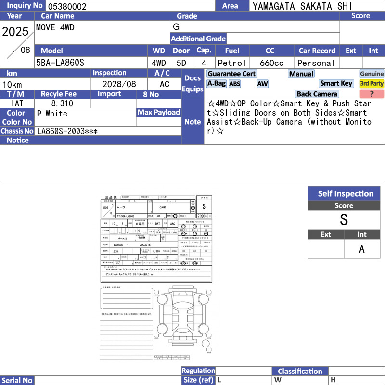Open the scanned auction sheet thumbnail
This screenshot has height=385, width=385.
coord(156,278)
